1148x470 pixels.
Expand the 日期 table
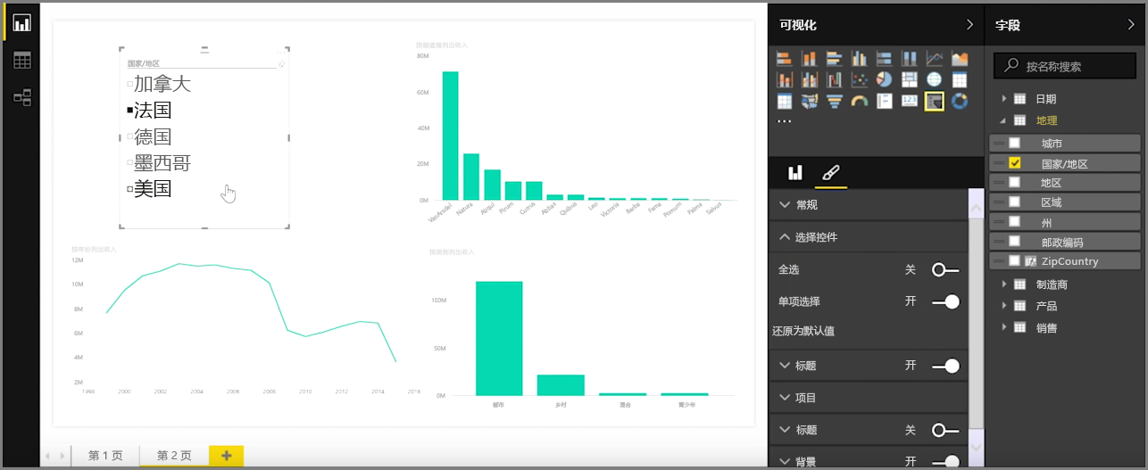[x=1004, y=99]
